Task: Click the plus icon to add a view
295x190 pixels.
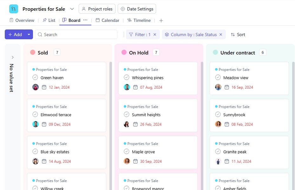Action: 161,21
